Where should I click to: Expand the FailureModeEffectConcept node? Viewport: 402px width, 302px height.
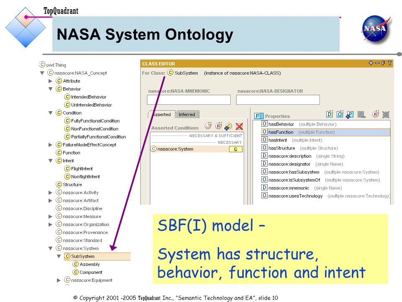click(x=51, y=145)
